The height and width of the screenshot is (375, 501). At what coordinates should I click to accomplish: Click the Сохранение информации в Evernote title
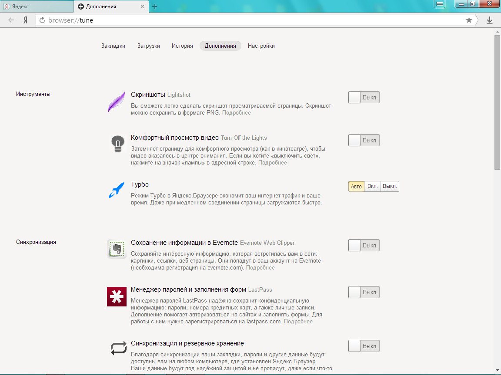(x=184, y=243)
